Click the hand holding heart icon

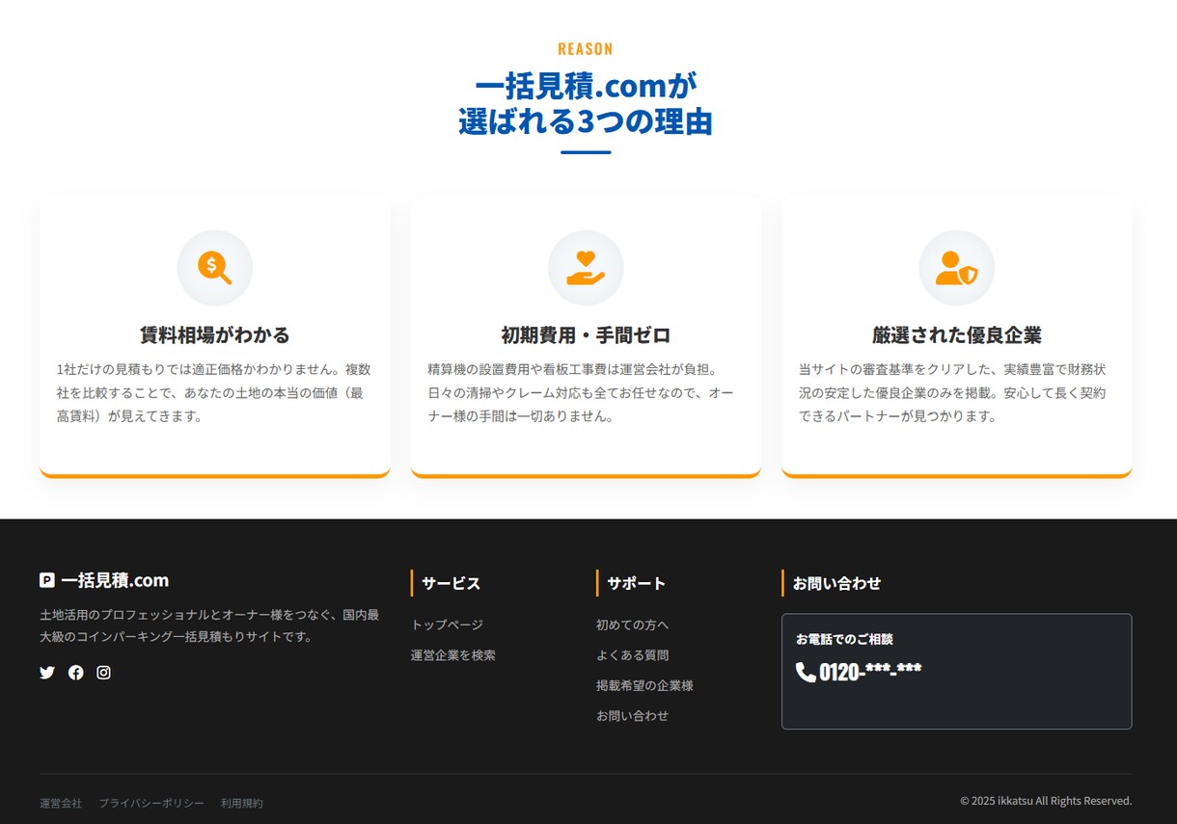coord(586,268)
